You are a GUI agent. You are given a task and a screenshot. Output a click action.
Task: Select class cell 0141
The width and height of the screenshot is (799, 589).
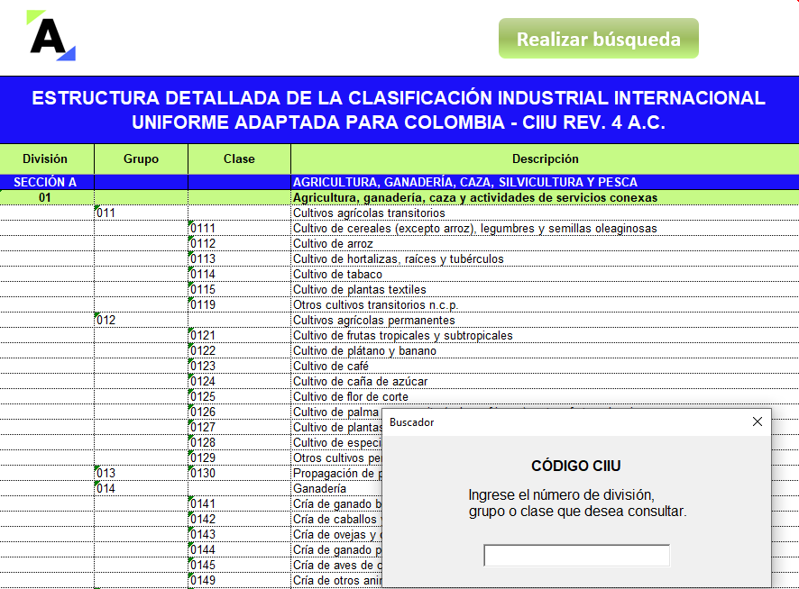click(240, 503)
